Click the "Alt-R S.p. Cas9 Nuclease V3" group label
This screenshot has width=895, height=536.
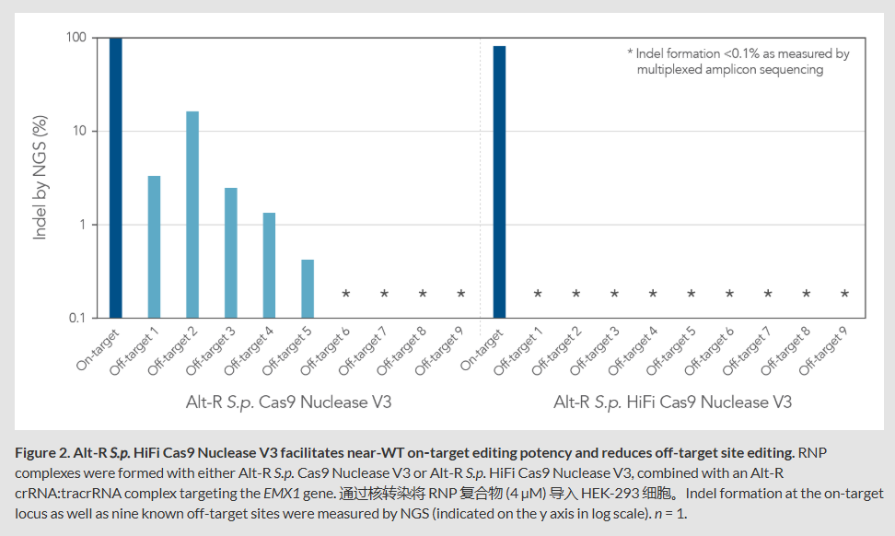tap(288, 402)
